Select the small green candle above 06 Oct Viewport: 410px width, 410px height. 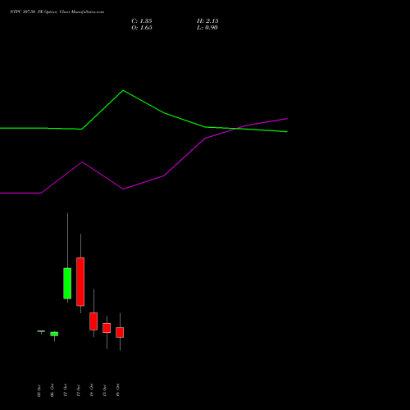click(54, 334)
